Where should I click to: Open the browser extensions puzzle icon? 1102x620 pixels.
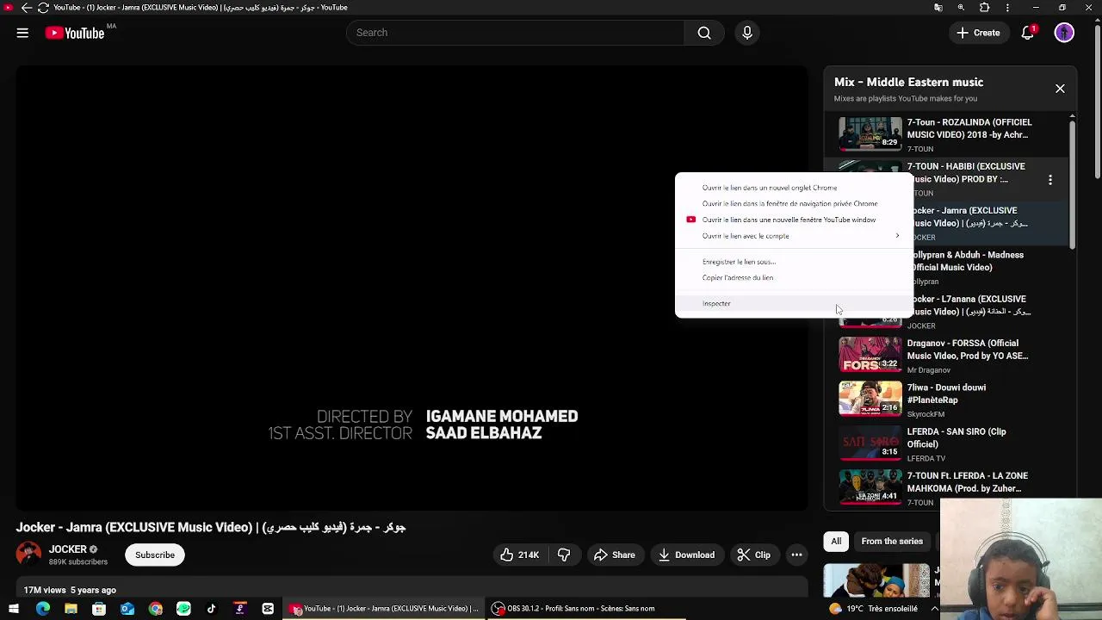984,8
